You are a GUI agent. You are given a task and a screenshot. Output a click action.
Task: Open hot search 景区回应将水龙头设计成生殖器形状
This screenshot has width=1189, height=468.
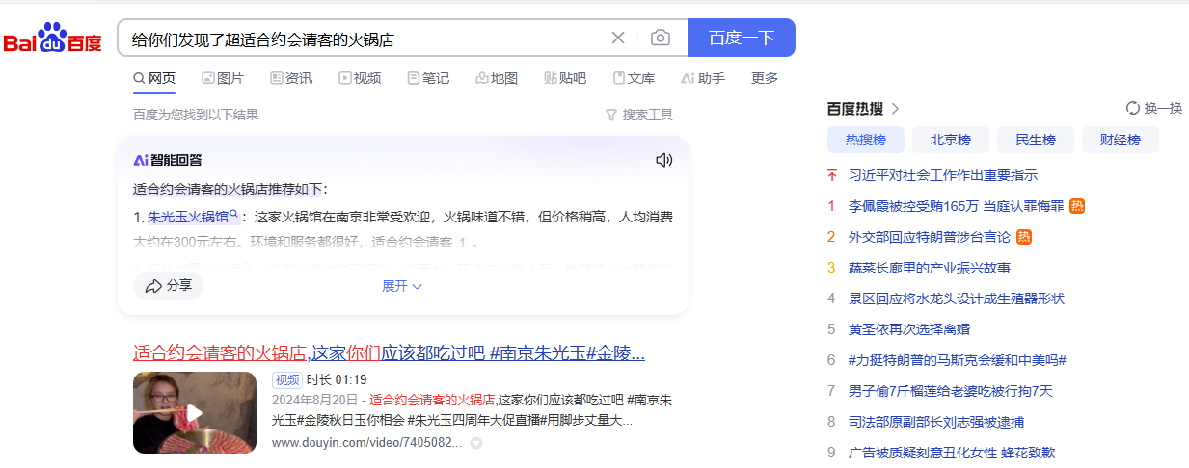pos(957,299)
